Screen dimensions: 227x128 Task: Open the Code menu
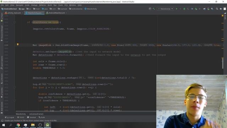pos(27,5)
